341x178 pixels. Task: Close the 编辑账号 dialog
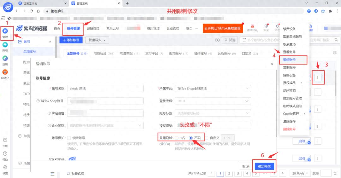click(272, 64)
